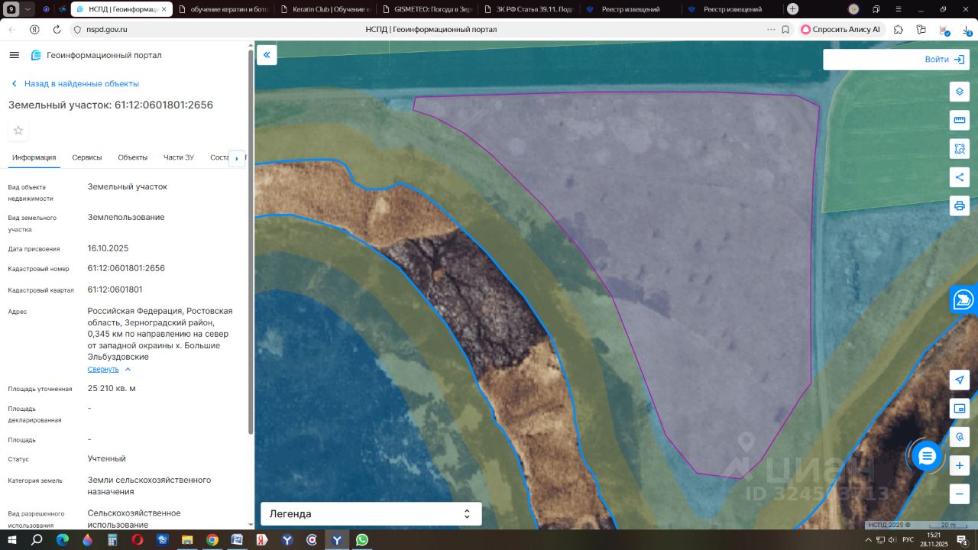The width and height of the screenshot is (978, 550).
Task: Switch to the GISMETEO weather browser tab
Action: coord(427,9)
